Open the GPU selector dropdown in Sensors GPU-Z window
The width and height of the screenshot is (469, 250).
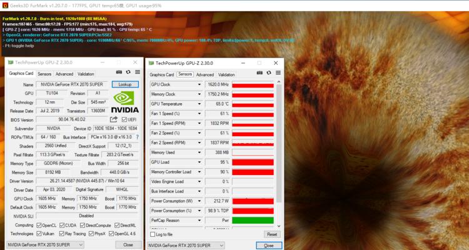pos(186,246)
